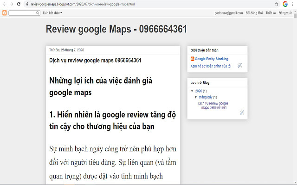Click the padlock icon in the address bar
297x185 pixels.
click(27, 4)
